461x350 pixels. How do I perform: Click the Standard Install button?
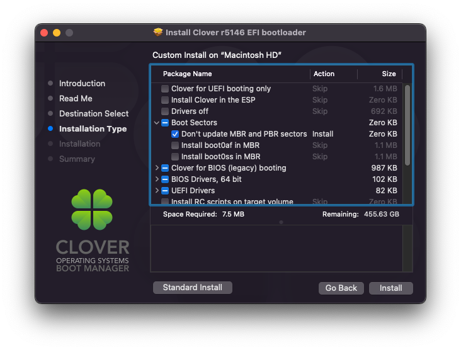[x=193, y=288]
